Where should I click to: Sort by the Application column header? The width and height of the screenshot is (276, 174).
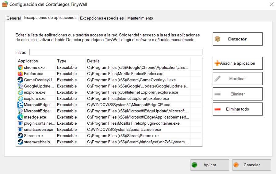[28, 61]
